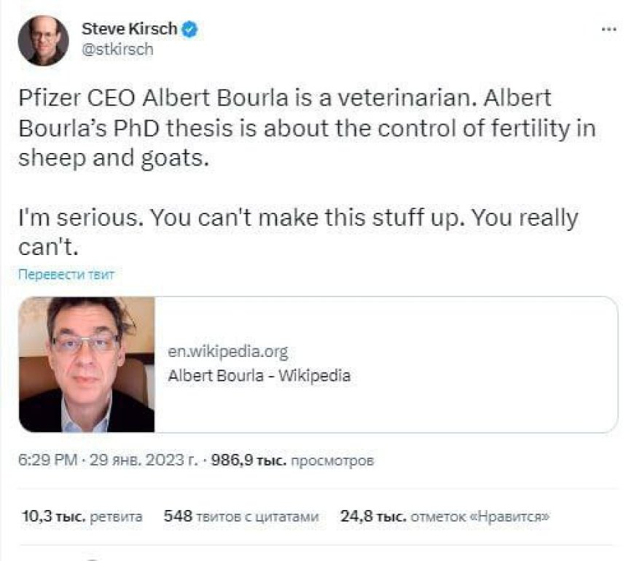Click the words 'Pfizer CEO' in the tweet

pos(74,98)
